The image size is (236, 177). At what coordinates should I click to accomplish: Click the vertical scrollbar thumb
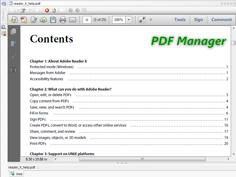[x=234, y=43]
